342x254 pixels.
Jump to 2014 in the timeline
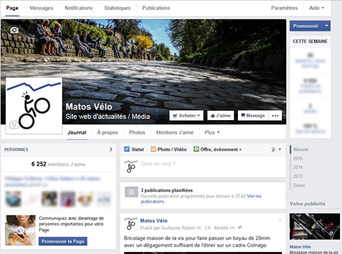click(298, 167)
